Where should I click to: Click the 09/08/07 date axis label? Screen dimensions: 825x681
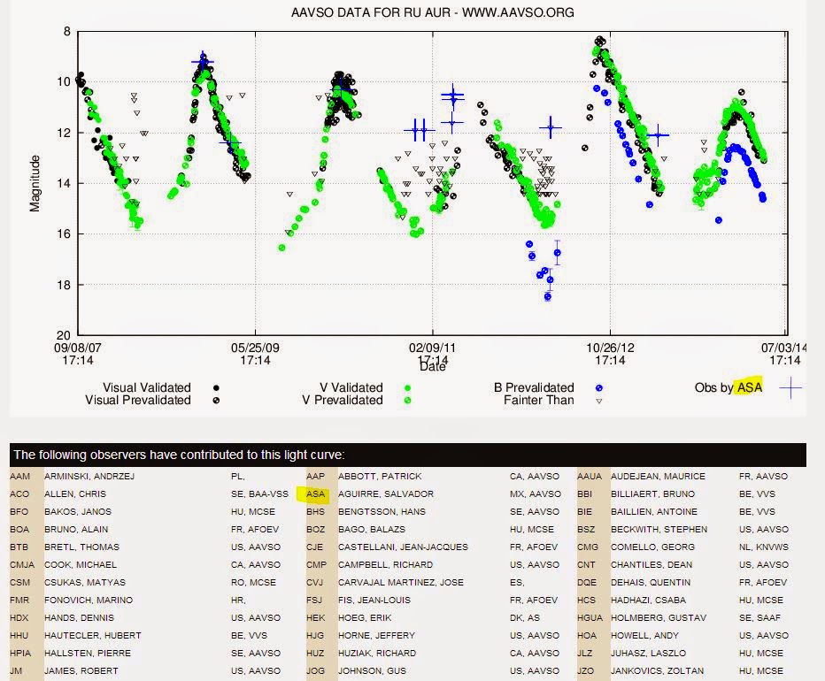[x=78, y=348]
